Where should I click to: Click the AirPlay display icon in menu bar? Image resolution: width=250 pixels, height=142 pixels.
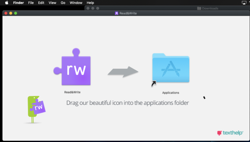pos(244,3)
